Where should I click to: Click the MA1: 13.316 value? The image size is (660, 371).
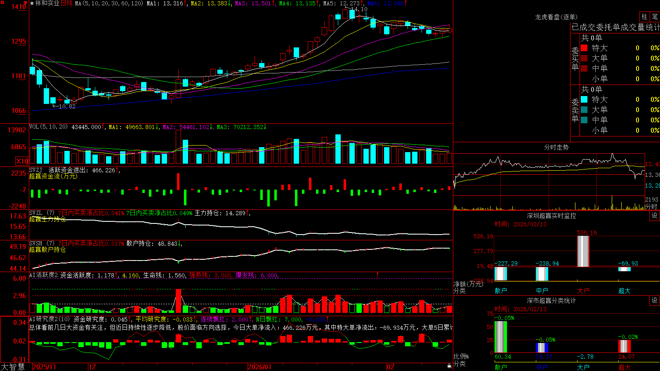[x=165, y=3]
